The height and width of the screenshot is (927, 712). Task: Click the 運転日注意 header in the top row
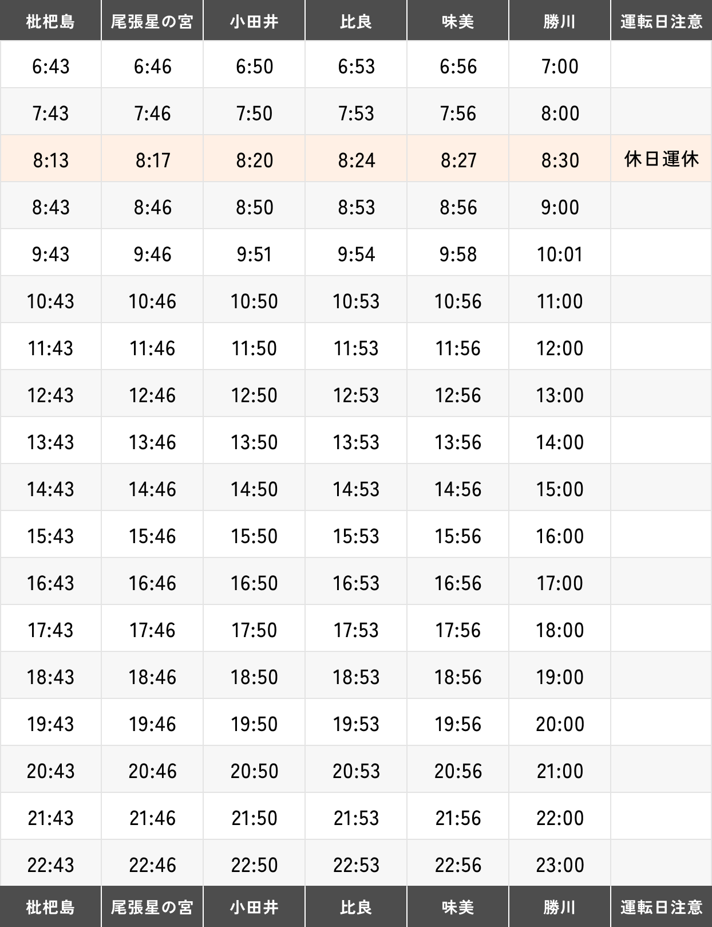click(x=661, y=22)
